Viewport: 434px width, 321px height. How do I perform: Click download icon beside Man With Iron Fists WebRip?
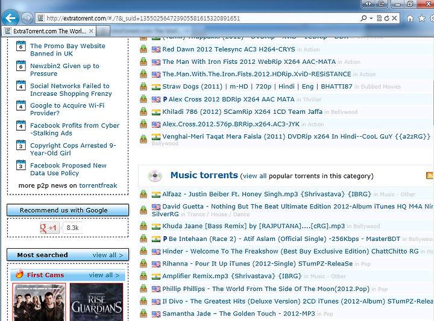[143, 61]
